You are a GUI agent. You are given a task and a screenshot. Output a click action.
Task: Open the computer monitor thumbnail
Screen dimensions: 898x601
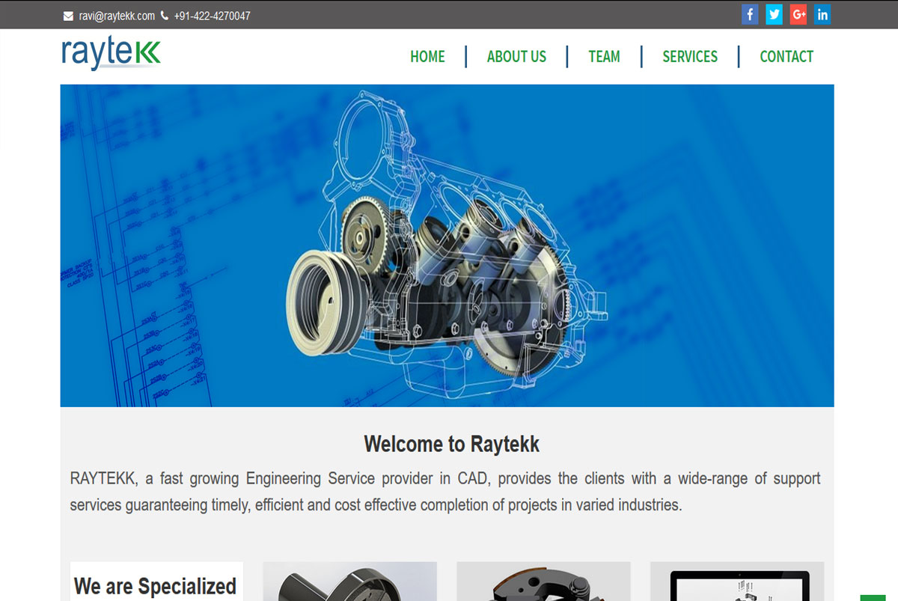736,582
